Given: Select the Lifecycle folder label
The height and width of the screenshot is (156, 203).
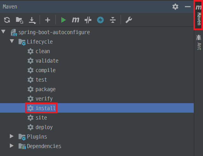Looking at the screenshot, I should [40, 42].
